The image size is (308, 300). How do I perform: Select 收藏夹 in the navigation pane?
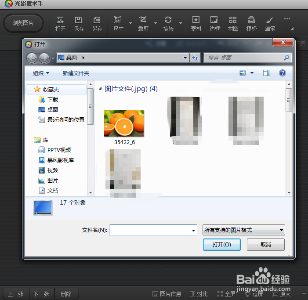(56, 89)
